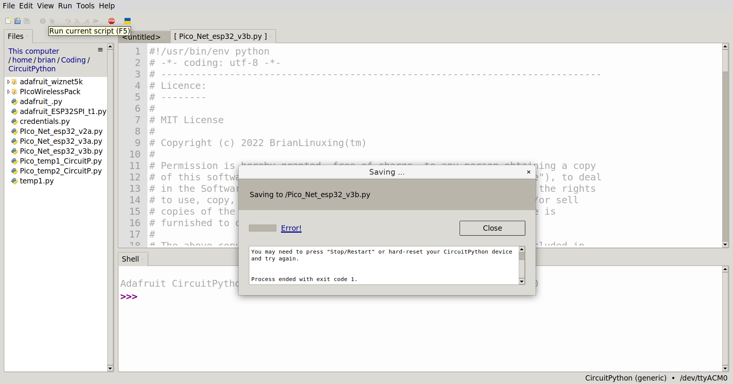Expand the PIcoWirelessPack folder

click(x=8, y=92)
